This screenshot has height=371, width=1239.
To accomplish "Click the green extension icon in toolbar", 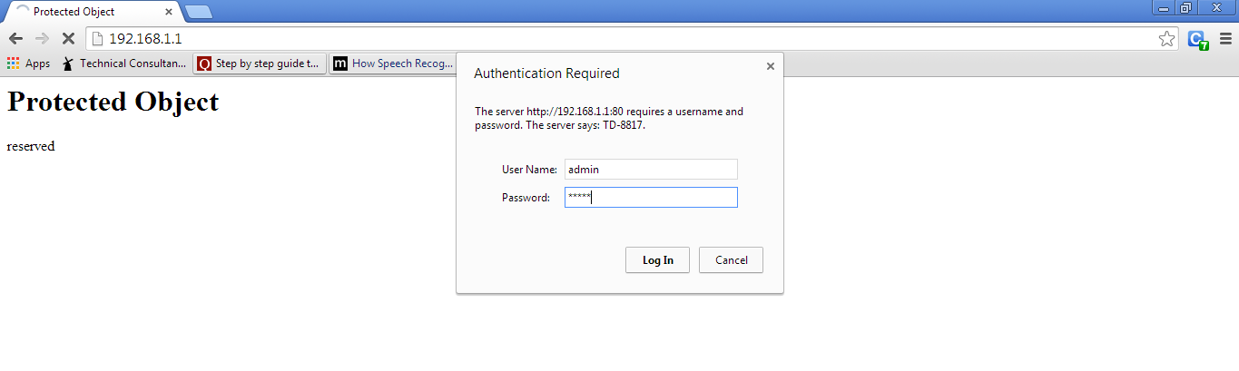I will (1197, 39).
